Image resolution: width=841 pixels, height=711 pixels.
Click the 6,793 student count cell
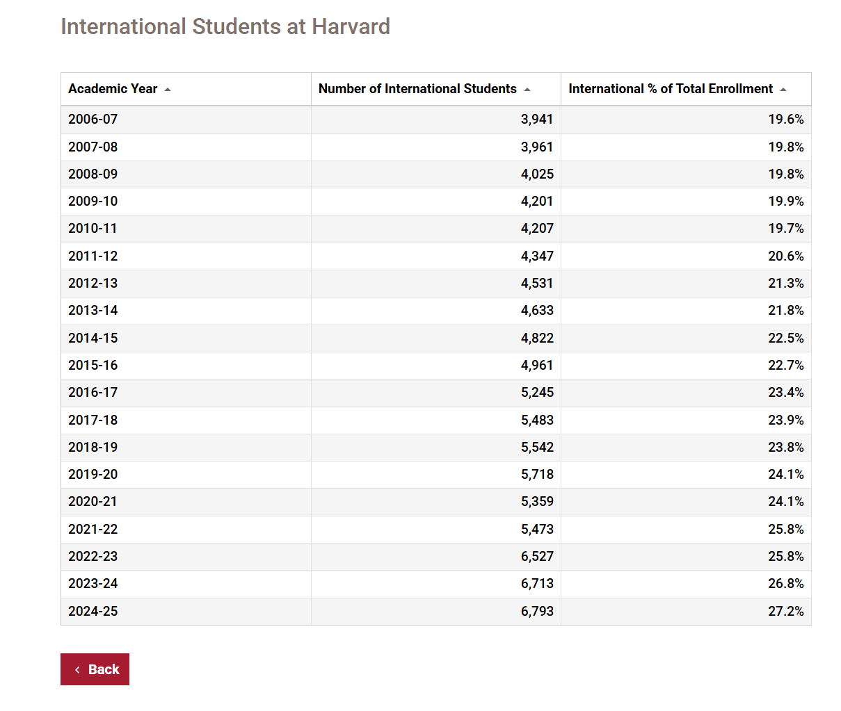(537, 612)
